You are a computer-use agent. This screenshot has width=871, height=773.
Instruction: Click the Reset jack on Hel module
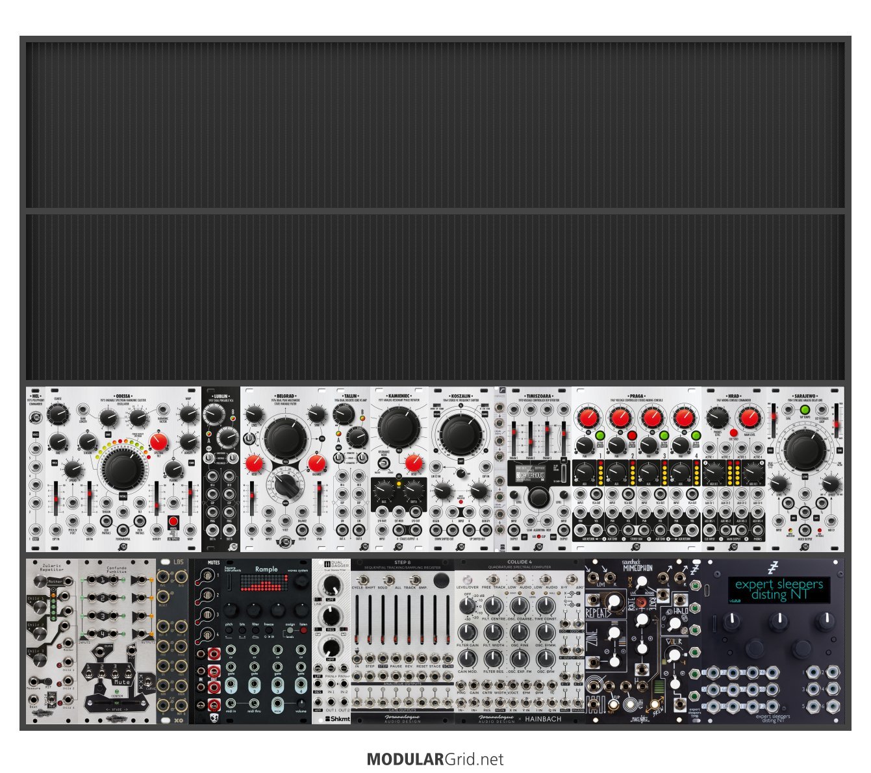(35, 531)
